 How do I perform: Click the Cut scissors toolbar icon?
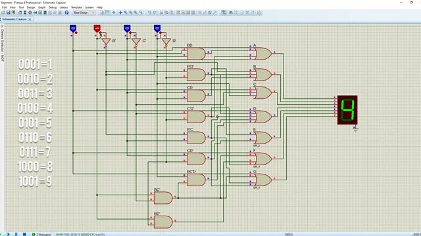[x=161, y=12]
